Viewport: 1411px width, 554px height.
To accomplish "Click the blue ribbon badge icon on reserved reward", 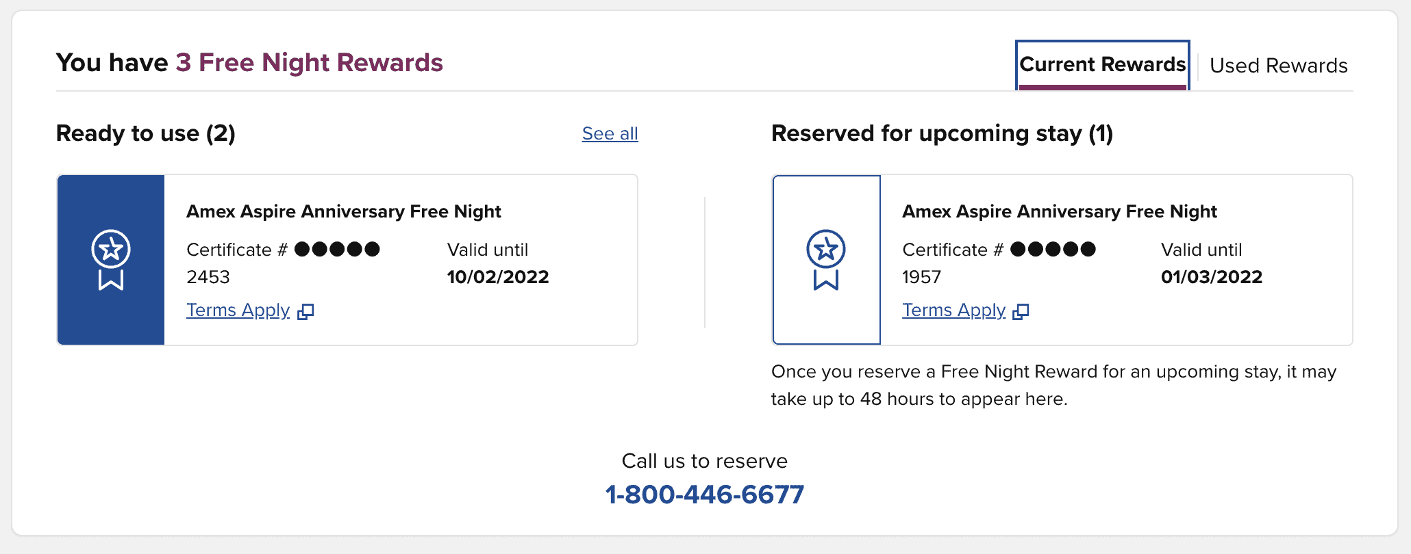I will tap(826, 260).
